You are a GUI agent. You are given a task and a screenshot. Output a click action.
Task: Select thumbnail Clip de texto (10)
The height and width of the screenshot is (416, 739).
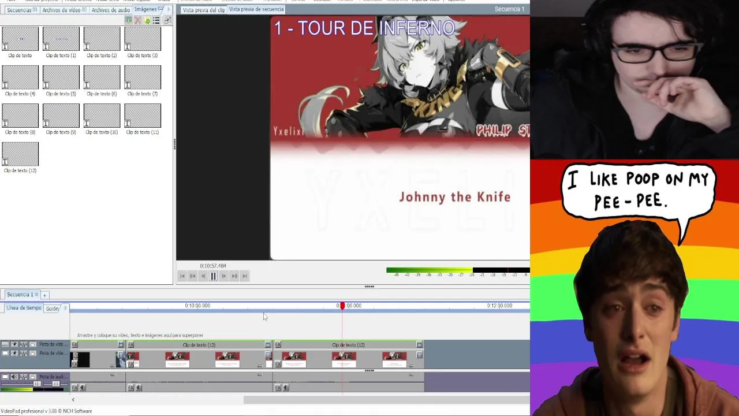[102, 115]
